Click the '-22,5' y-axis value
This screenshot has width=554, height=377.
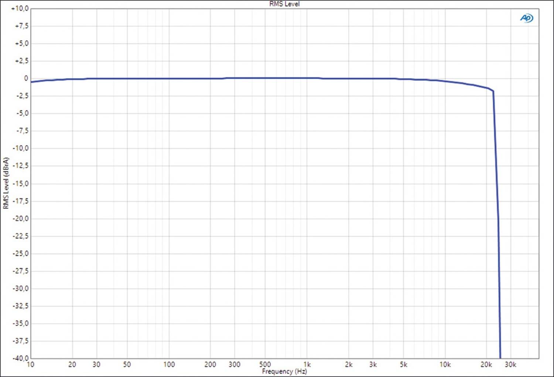click(x=20, y=236)
